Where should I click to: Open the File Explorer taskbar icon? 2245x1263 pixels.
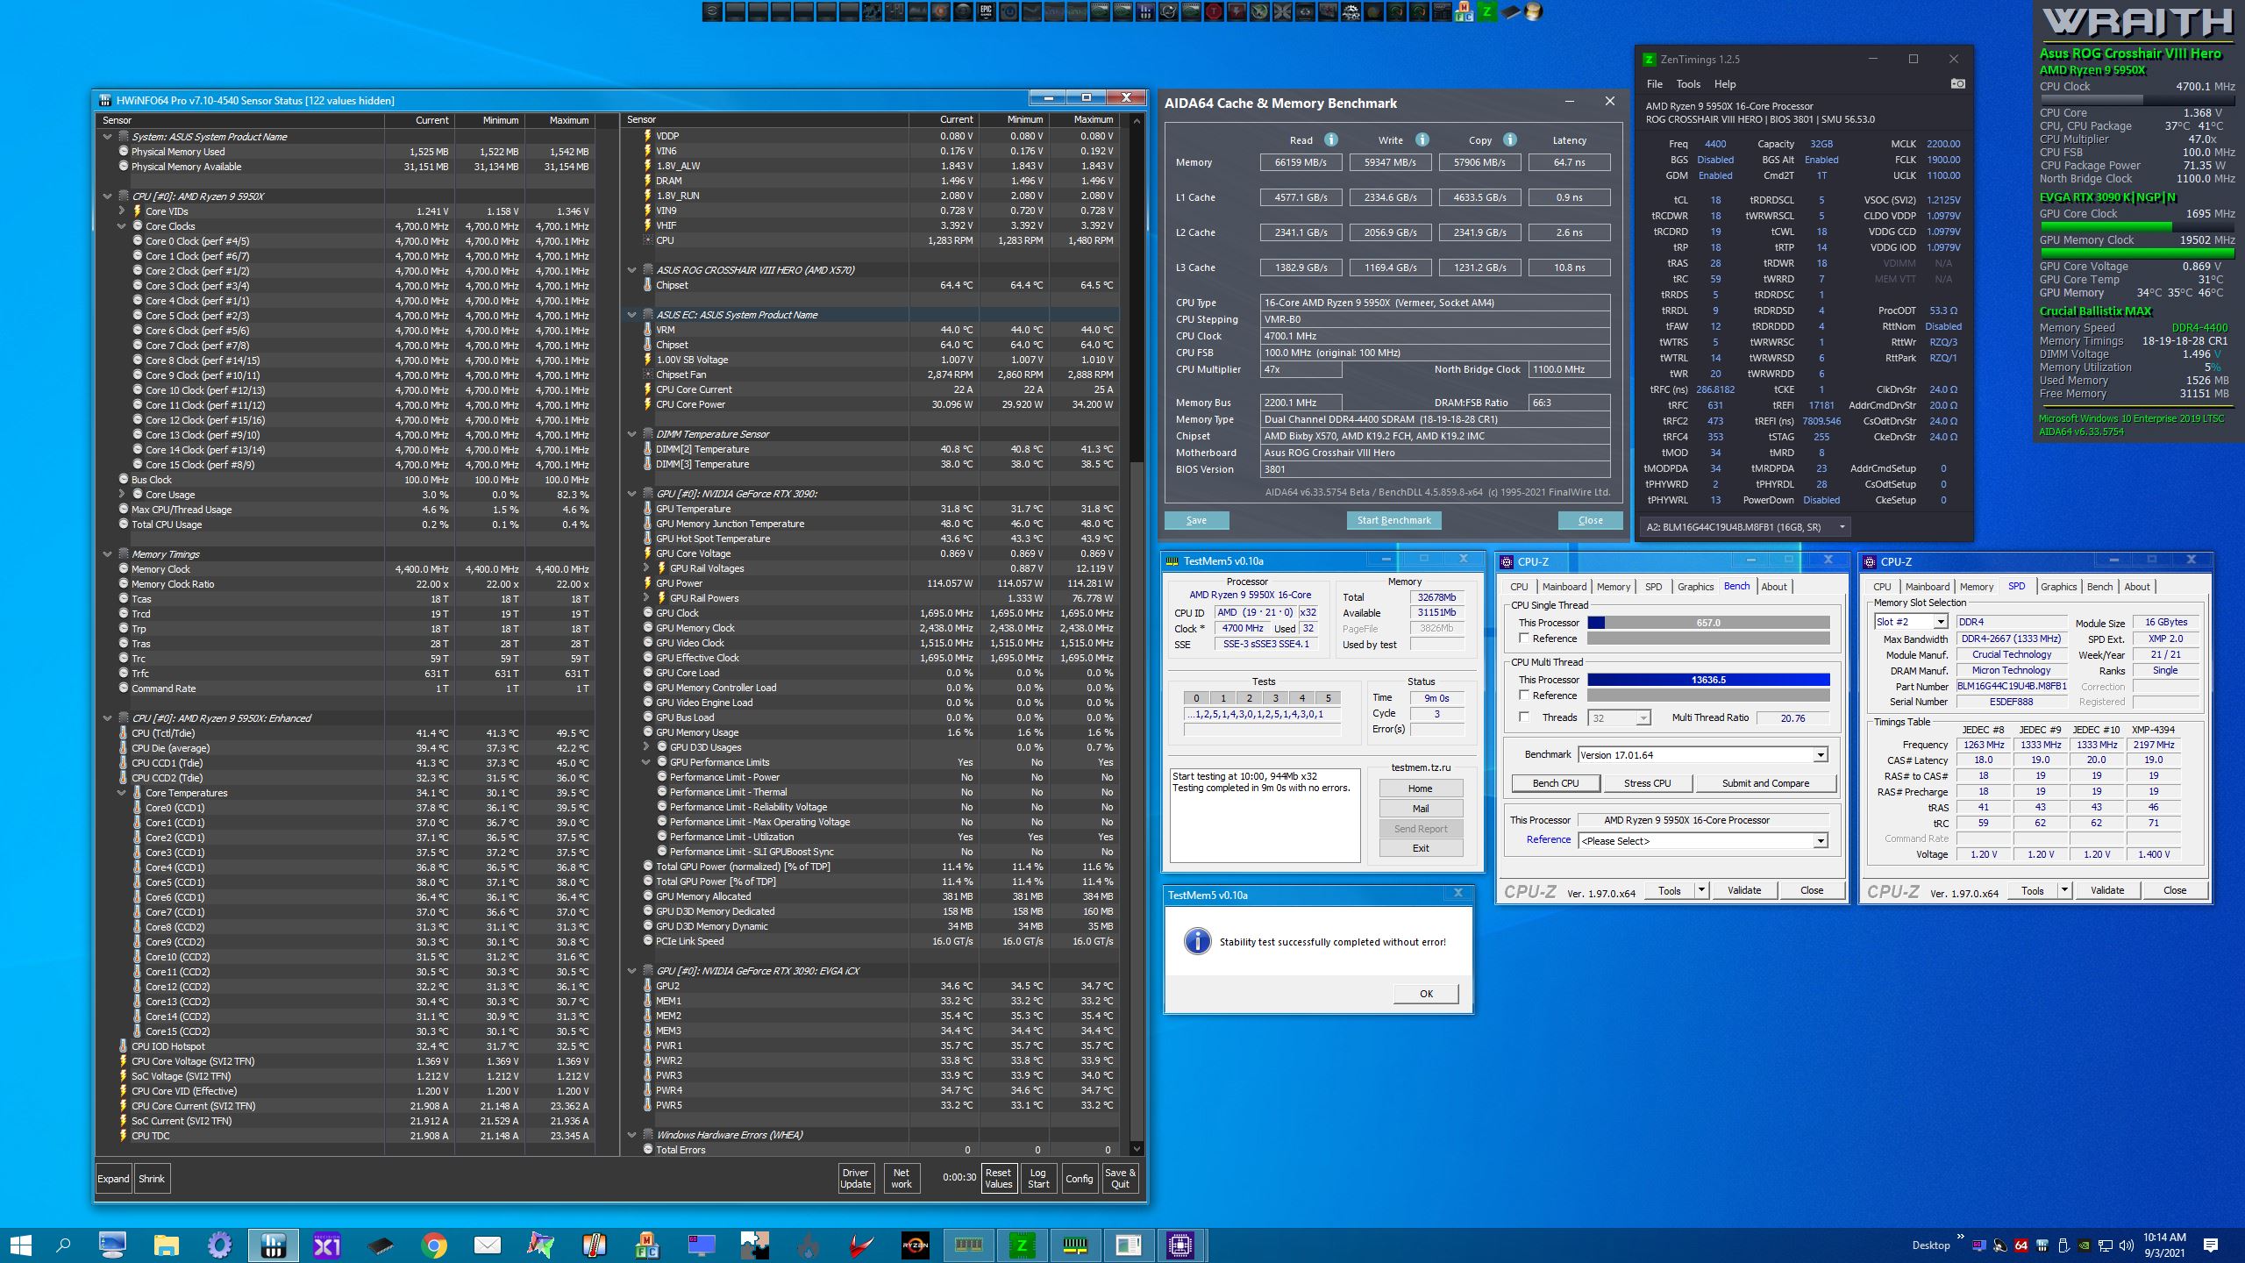pyautogui.click(x=166, y=1245)
